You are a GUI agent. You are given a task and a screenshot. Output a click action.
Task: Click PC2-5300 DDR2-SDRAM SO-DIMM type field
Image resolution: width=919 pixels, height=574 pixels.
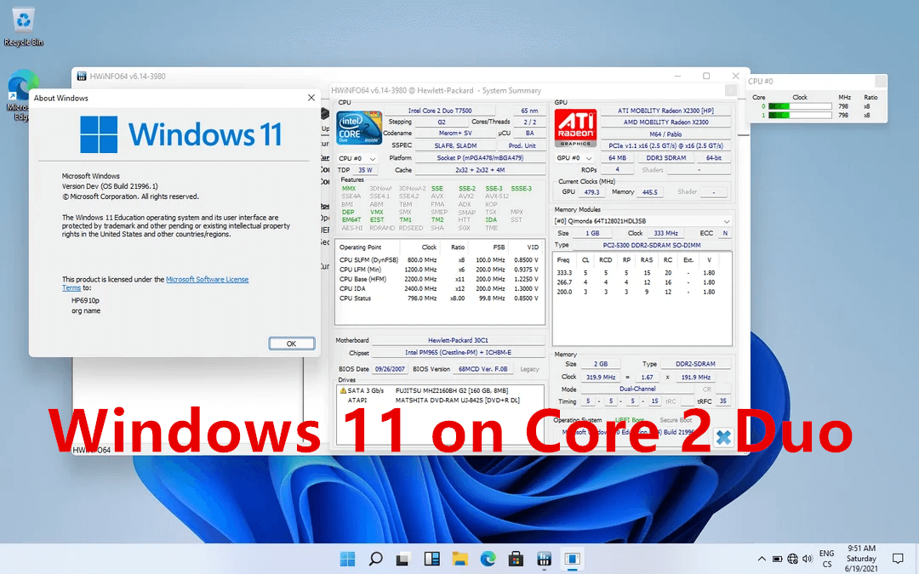pos(652,246)
